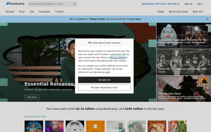Viewport: 211px width, 132px height.
Task: Open the Privacy Policy link
Action: (x=117, y=57)
